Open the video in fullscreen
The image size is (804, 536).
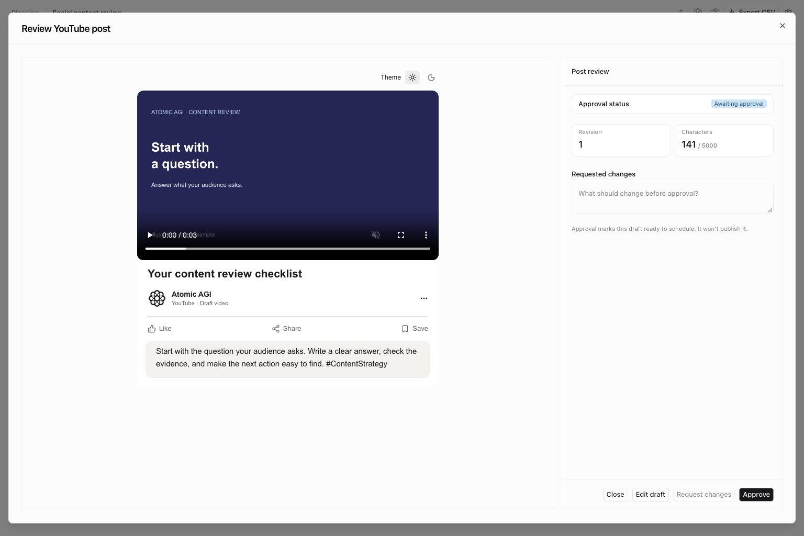(x=401, y=235)
